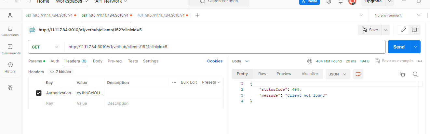Image resolution: width=430 pixels, height=134 pixels.
Task: Select the Preview response view
Action: tap(284, 74)
